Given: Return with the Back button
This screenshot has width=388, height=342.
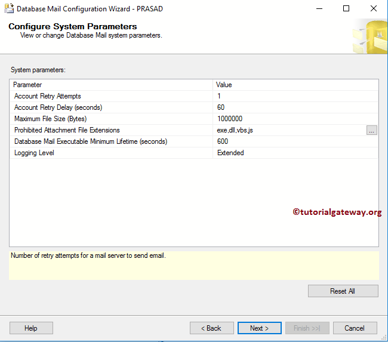Looking at the screenshot, I should [x=211, y=328].
